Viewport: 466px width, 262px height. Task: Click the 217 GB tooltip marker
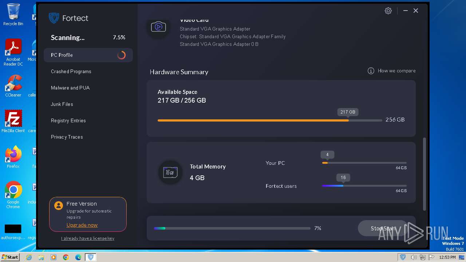click(x=348, y=112)
